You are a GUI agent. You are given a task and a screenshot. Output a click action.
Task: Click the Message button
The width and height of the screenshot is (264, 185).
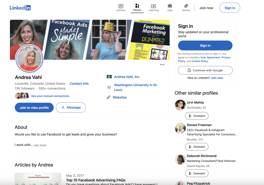coord(71,108)
